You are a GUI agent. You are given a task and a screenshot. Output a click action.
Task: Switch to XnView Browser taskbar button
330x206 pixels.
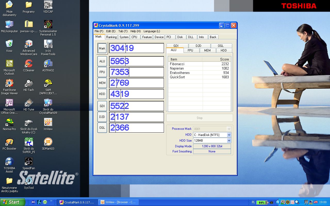coord(119,202)
